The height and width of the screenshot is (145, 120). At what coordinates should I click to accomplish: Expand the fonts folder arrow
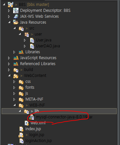coord(14,88)
